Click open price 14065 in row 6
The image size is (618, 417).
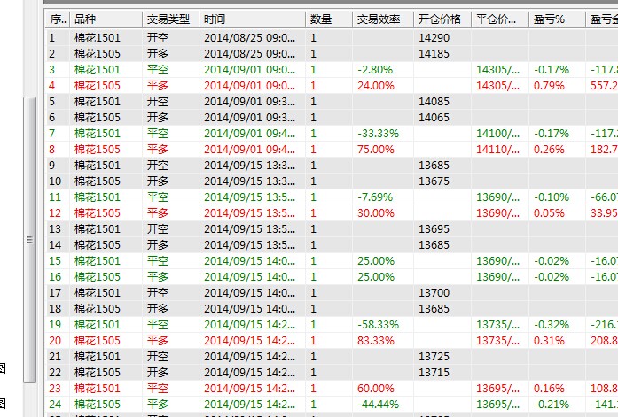tap(434, 117)
